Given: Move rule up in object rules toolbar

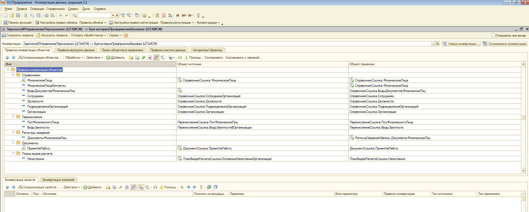Looking at the screenshot, I should [7, 58].
